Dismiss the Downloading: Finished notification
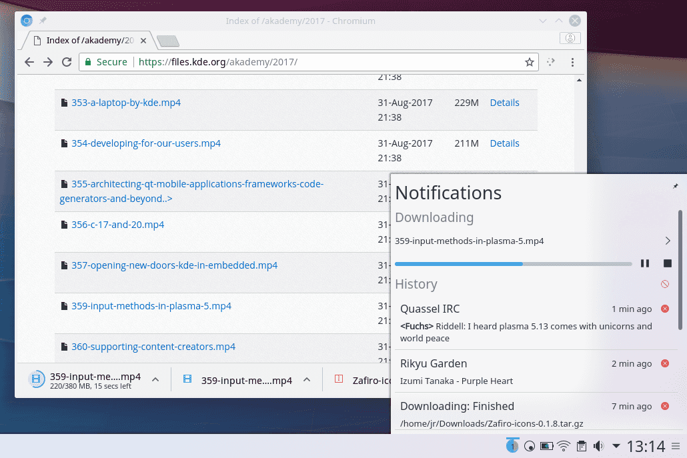 tap(665, 405)
